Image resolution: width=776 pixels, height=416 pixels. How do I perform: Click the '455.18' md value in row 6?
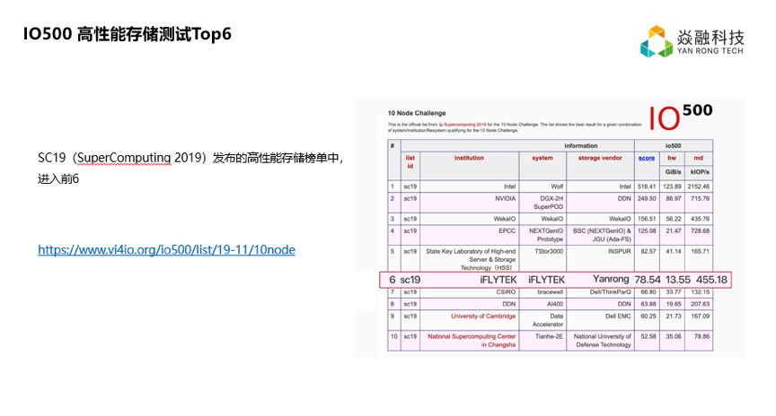point(711,280)
